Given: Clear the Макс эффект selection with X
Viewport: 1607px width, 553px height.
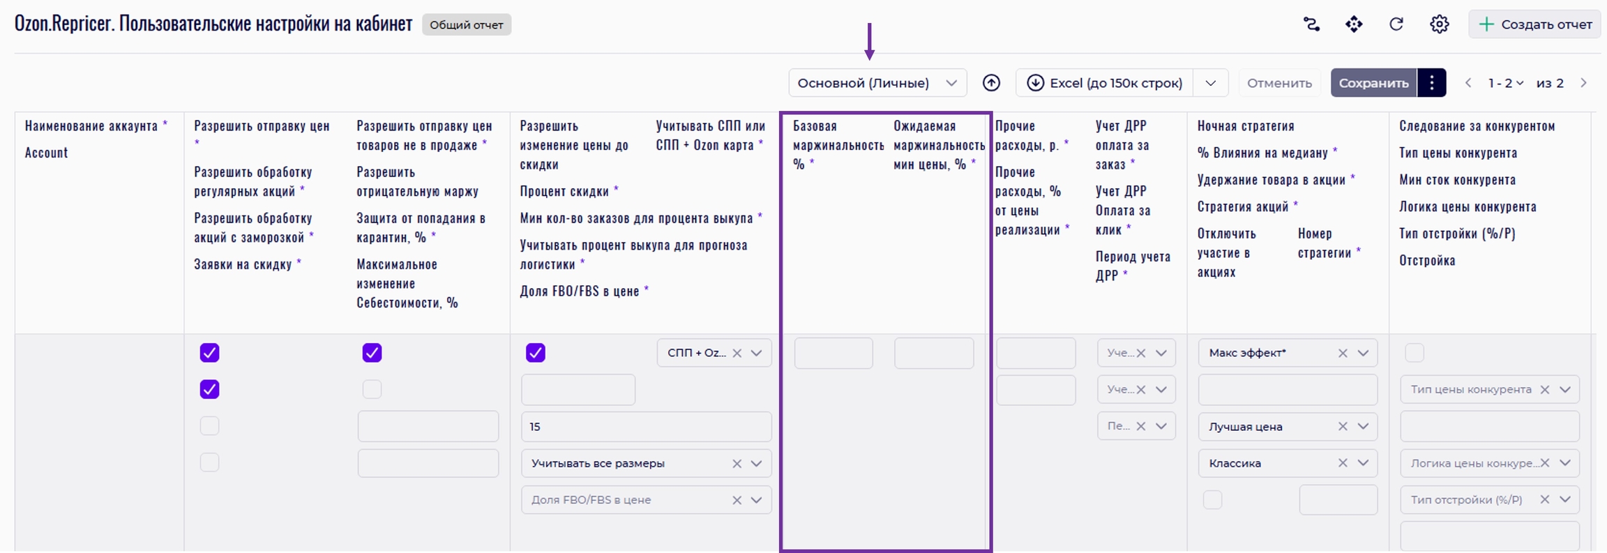Looking at the screenshot, I should (1343, 354).
